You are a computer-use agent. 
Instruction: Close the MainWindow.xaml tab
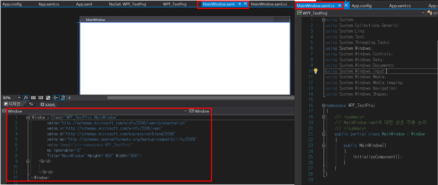[245, 4]
